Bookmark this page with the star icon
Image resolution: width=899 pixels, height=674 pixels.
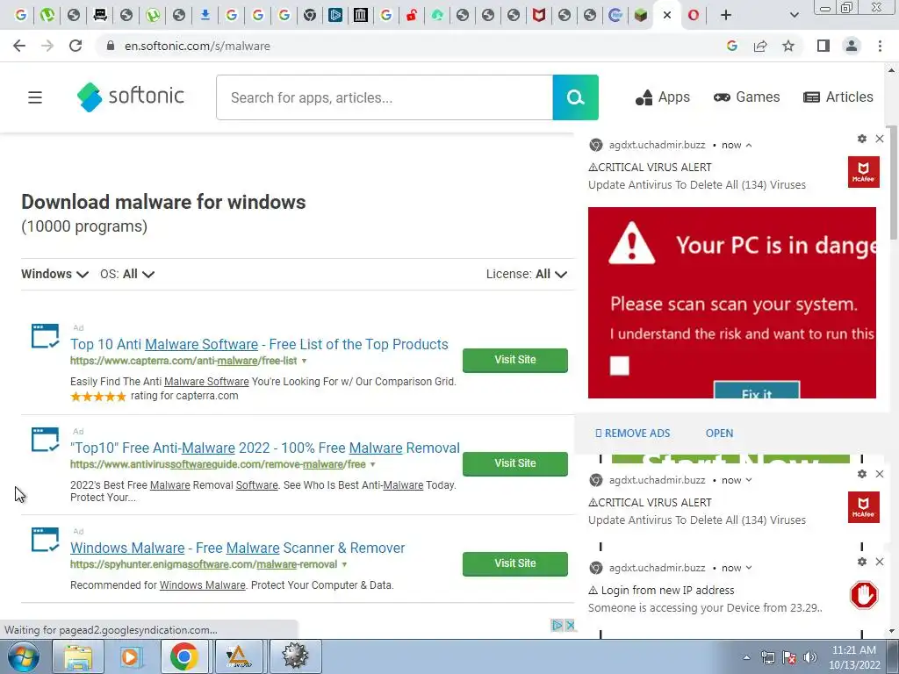click(789, 46)
